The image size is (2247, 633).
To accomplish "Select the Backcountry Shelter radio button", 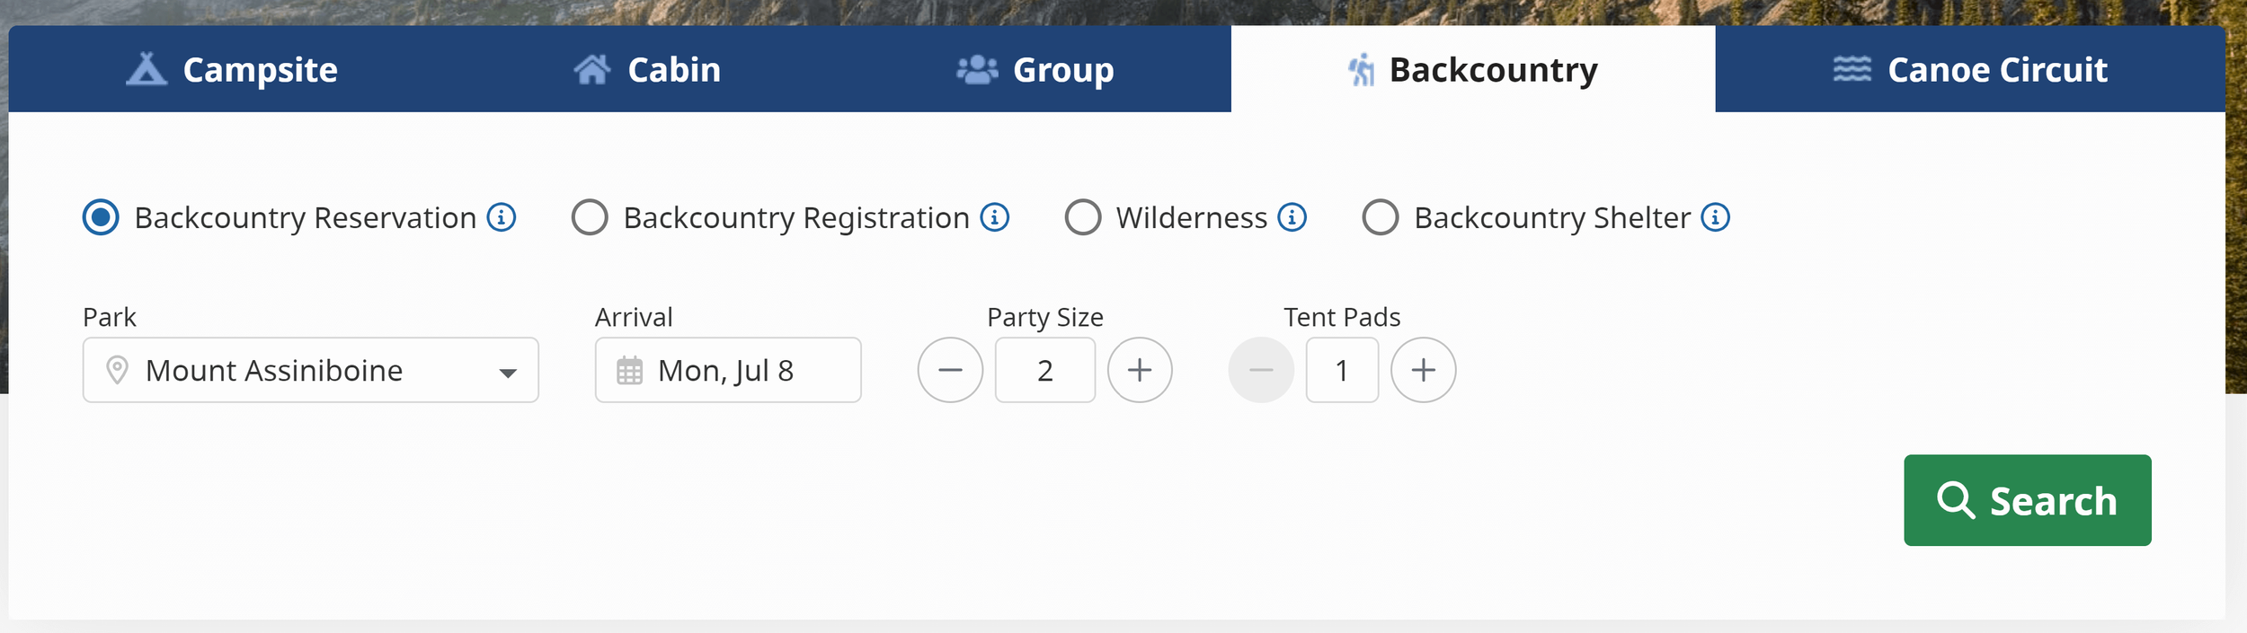I will click(x=1380, y=217).
